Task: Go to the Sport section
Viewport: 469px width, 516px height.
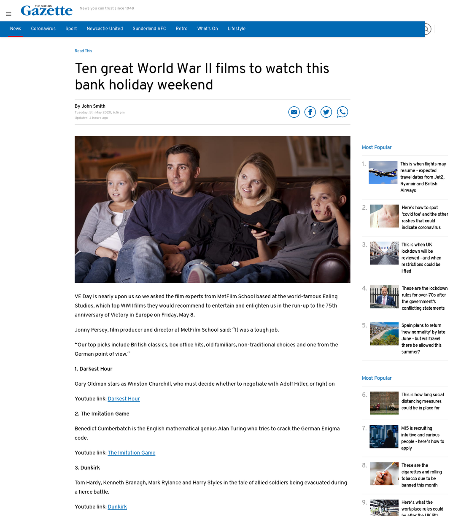Action: tap(71, 29)
